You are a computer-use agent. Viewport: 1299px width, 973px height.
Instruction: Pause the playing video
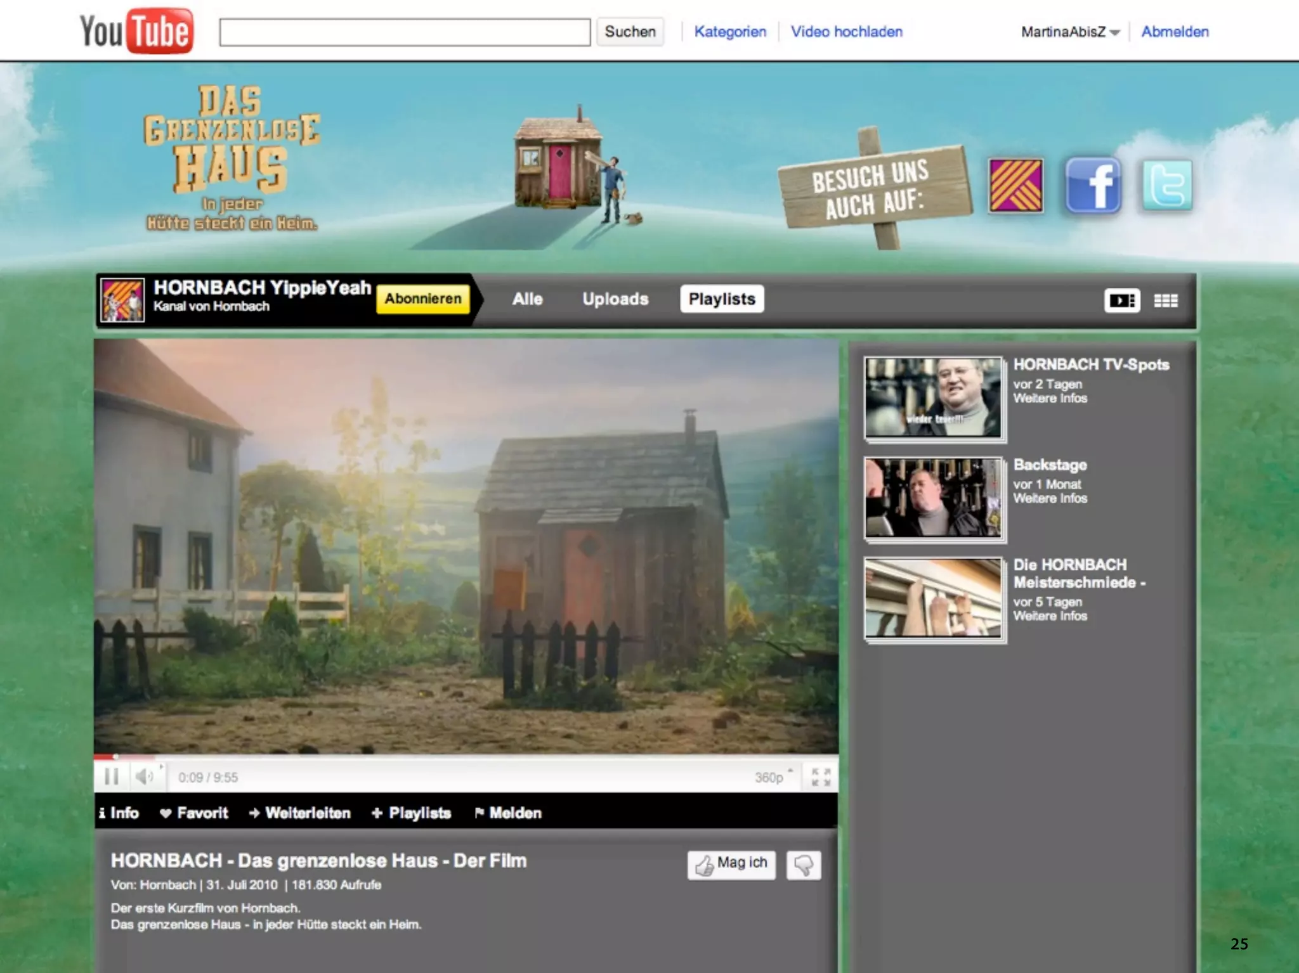(x=112, y=776)
